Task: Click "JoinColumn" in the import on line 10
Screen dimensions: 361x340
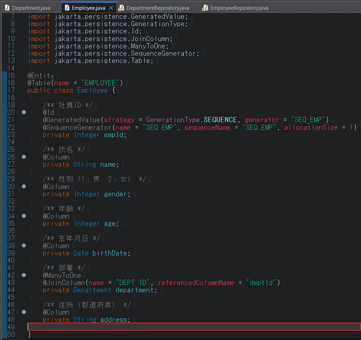Action: (x=150, y=39)
